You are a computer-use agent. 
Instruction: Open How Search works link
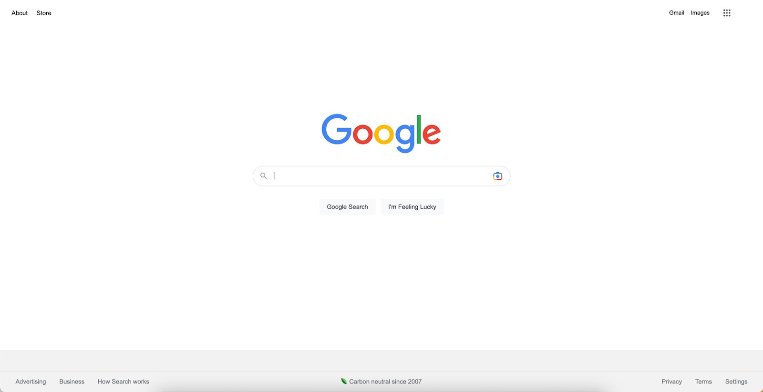(x=124, y=382)
